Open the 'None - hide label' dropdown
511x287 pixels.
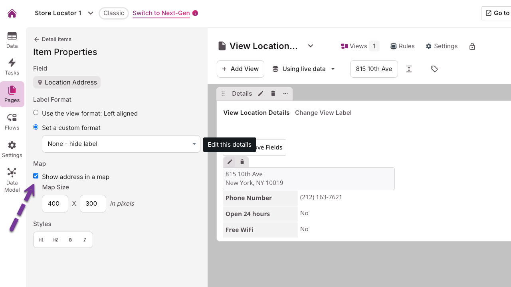coord(121,144)
